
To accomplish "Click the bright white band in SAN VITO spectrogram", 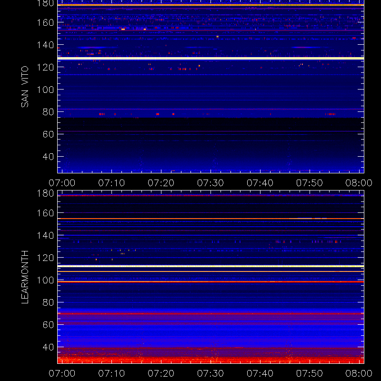I will (x=211, y=58).
